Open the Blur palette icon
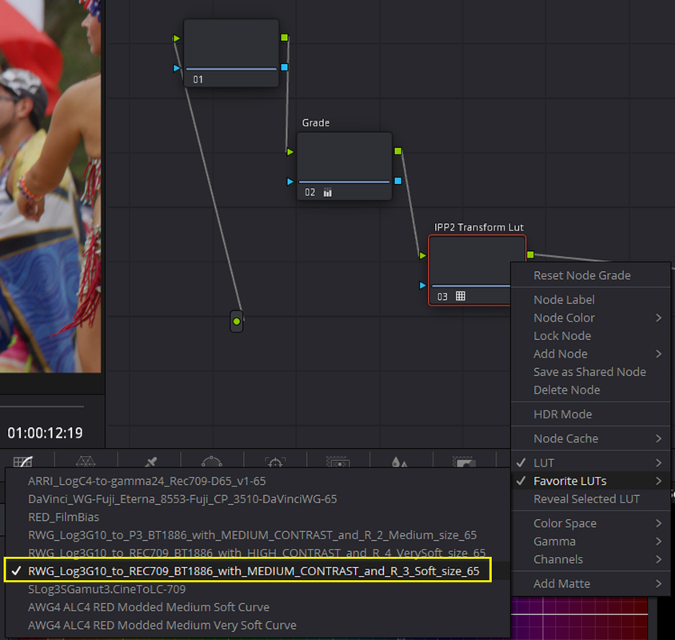 pos(400,462)
